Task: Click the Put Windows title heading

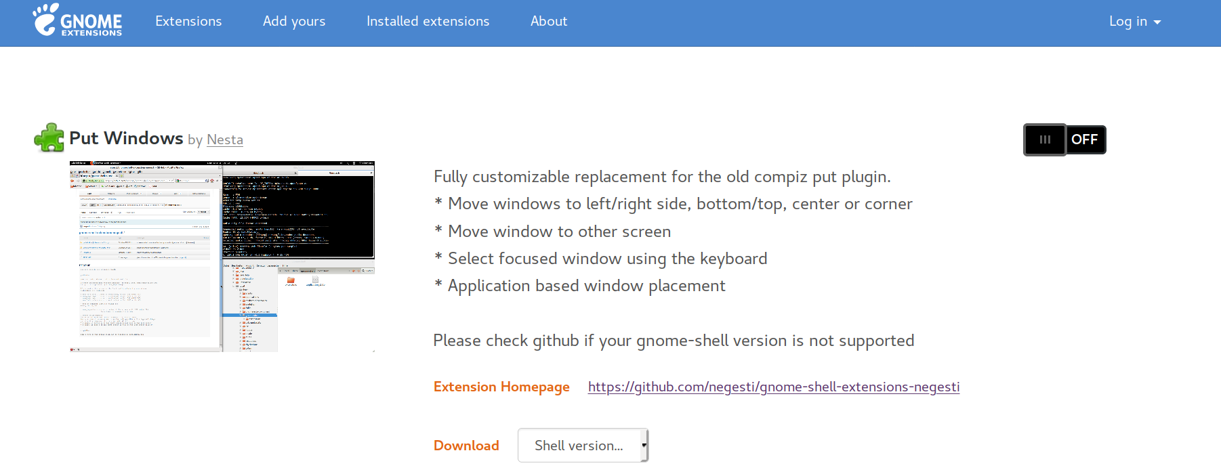Action: pyautogui.click(x=125, y=138)
